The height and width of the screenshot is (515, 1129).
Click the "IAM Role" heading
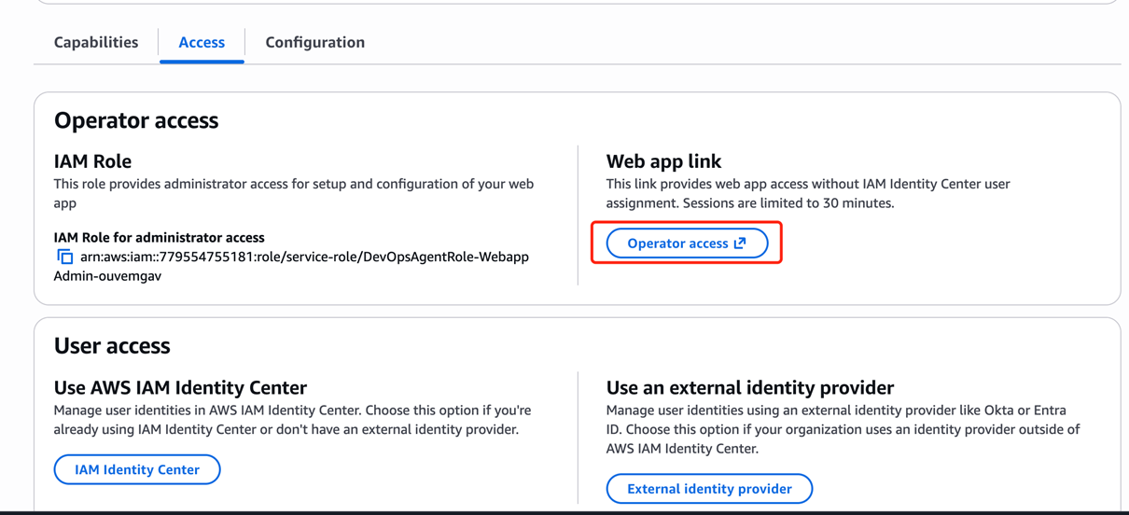click(92, 161)
